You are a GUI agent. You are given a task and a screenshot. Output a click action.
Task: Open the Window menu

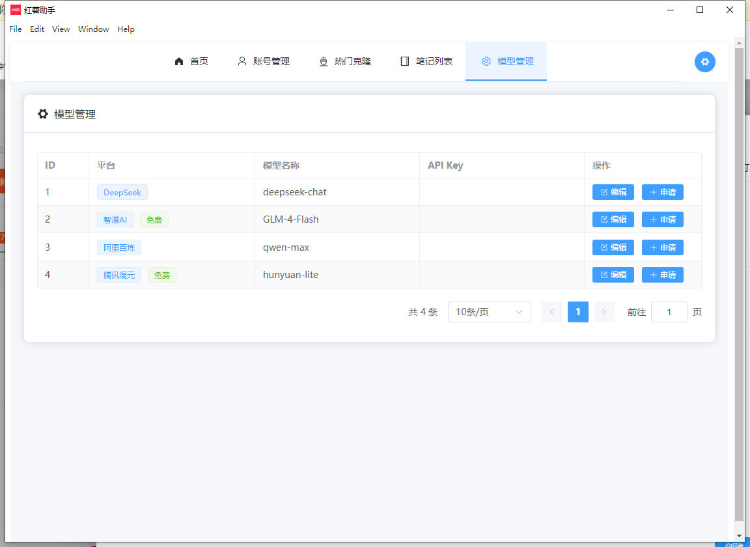[94, 29]
